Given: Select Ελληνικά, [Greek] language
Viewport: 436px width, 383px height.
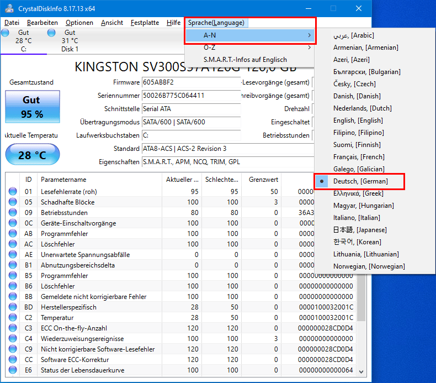Looking at the screenshot, I should tap(375, 193).
